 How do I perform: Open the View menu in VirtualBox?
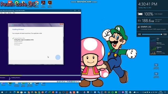click(1, 13)
